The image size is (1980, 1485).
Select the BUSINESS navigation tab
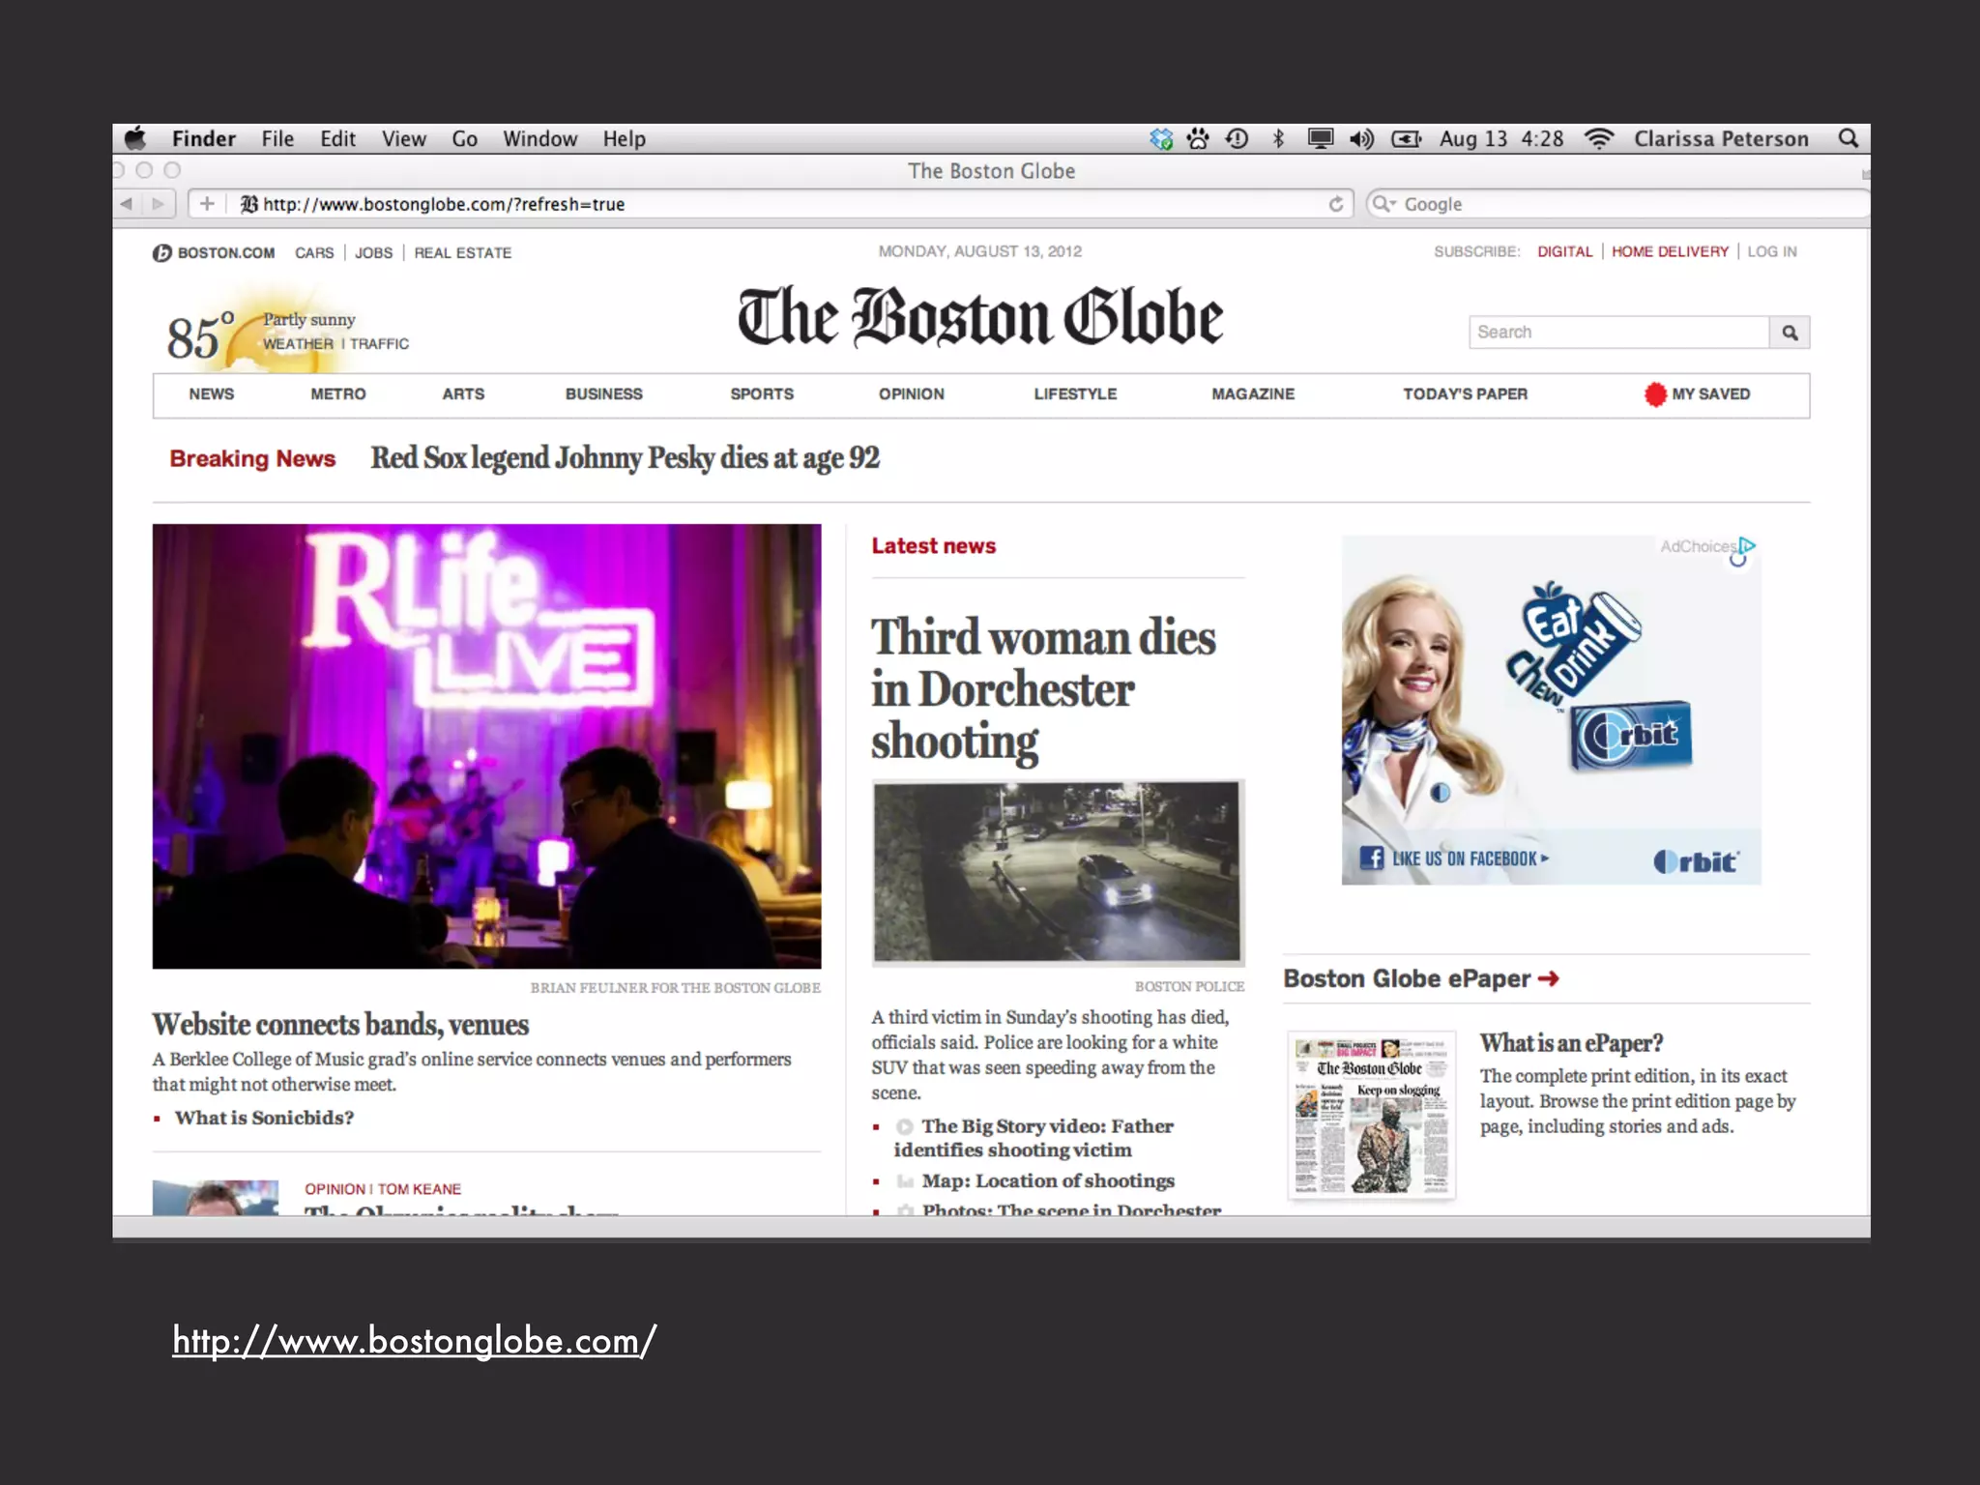pos(604,394)
